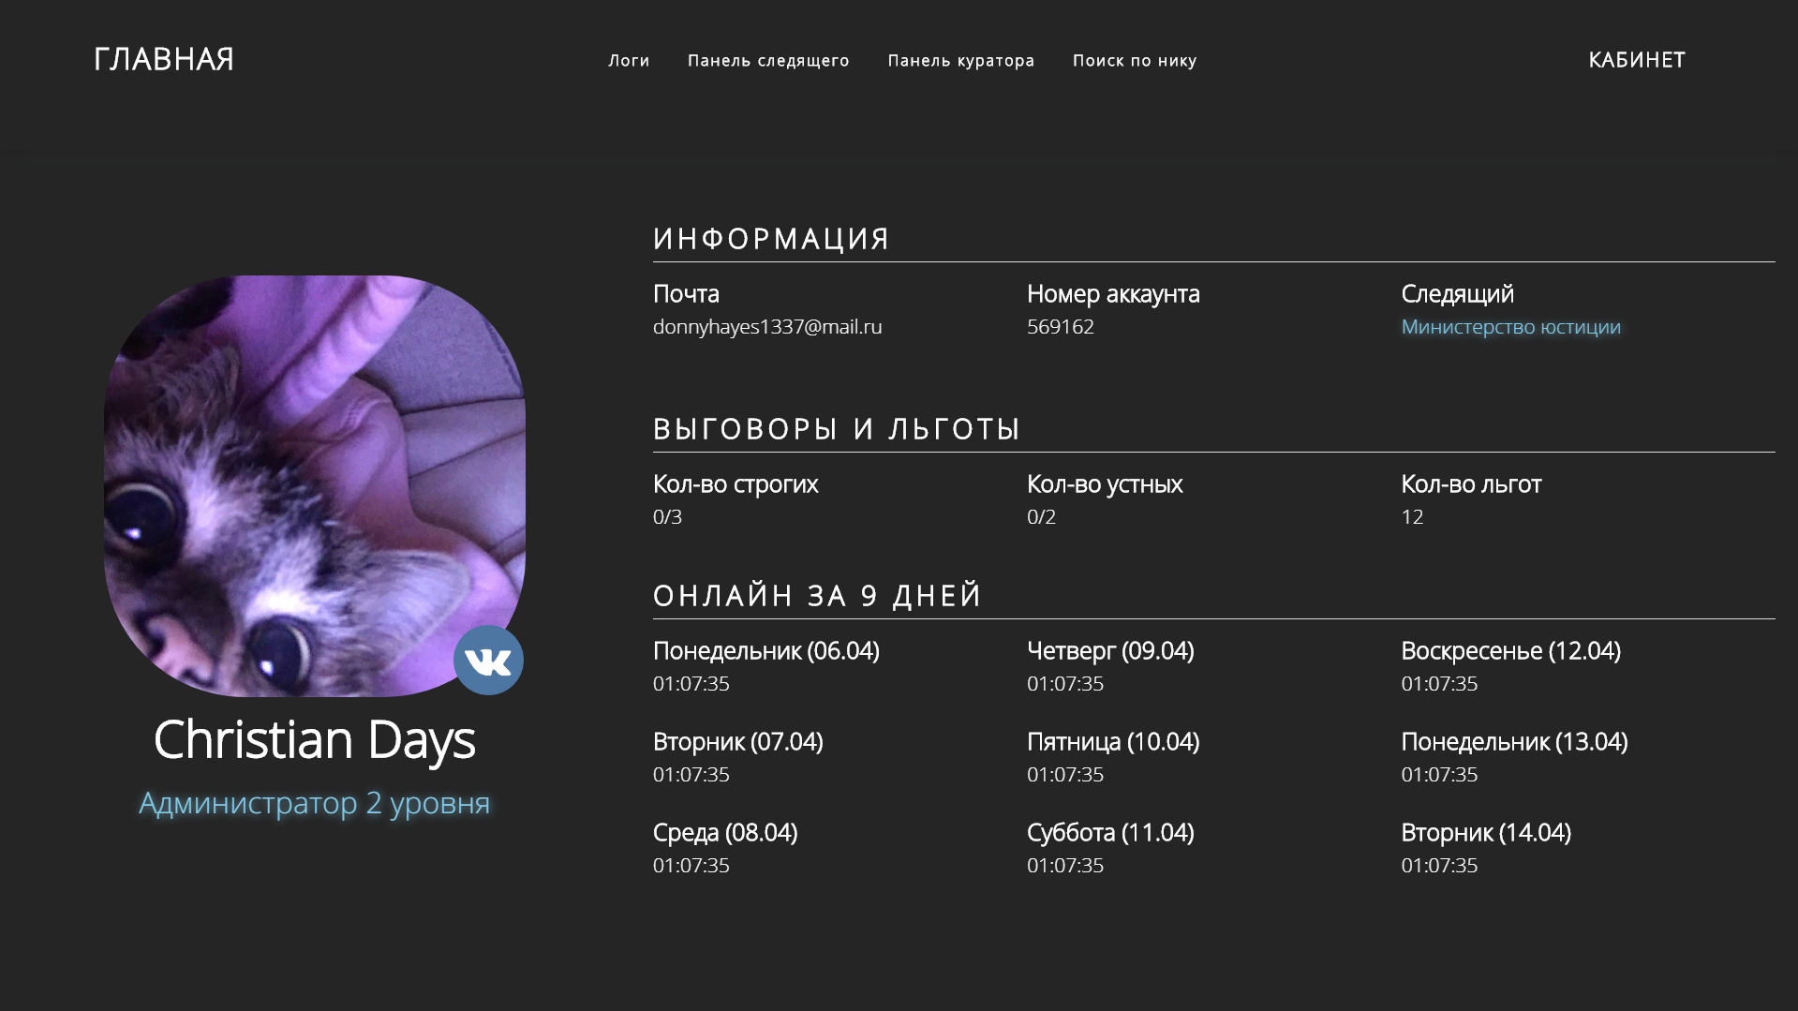Click the cat profile avatar image
The image size is (1798, 1011).
click(x=315, y=486)
